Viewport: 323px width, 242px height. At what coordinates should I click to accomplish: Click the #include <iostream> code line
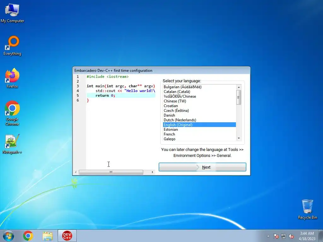108,77
